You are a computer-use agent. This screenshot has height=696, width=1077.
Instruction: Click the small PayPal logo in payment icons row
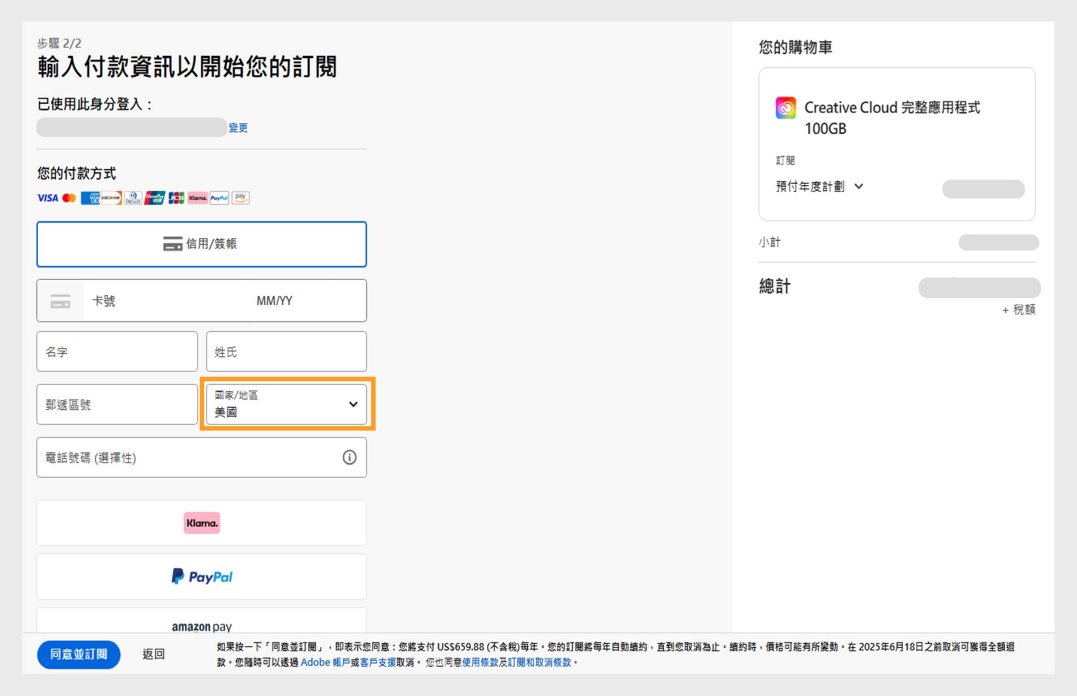coord(219,198)
